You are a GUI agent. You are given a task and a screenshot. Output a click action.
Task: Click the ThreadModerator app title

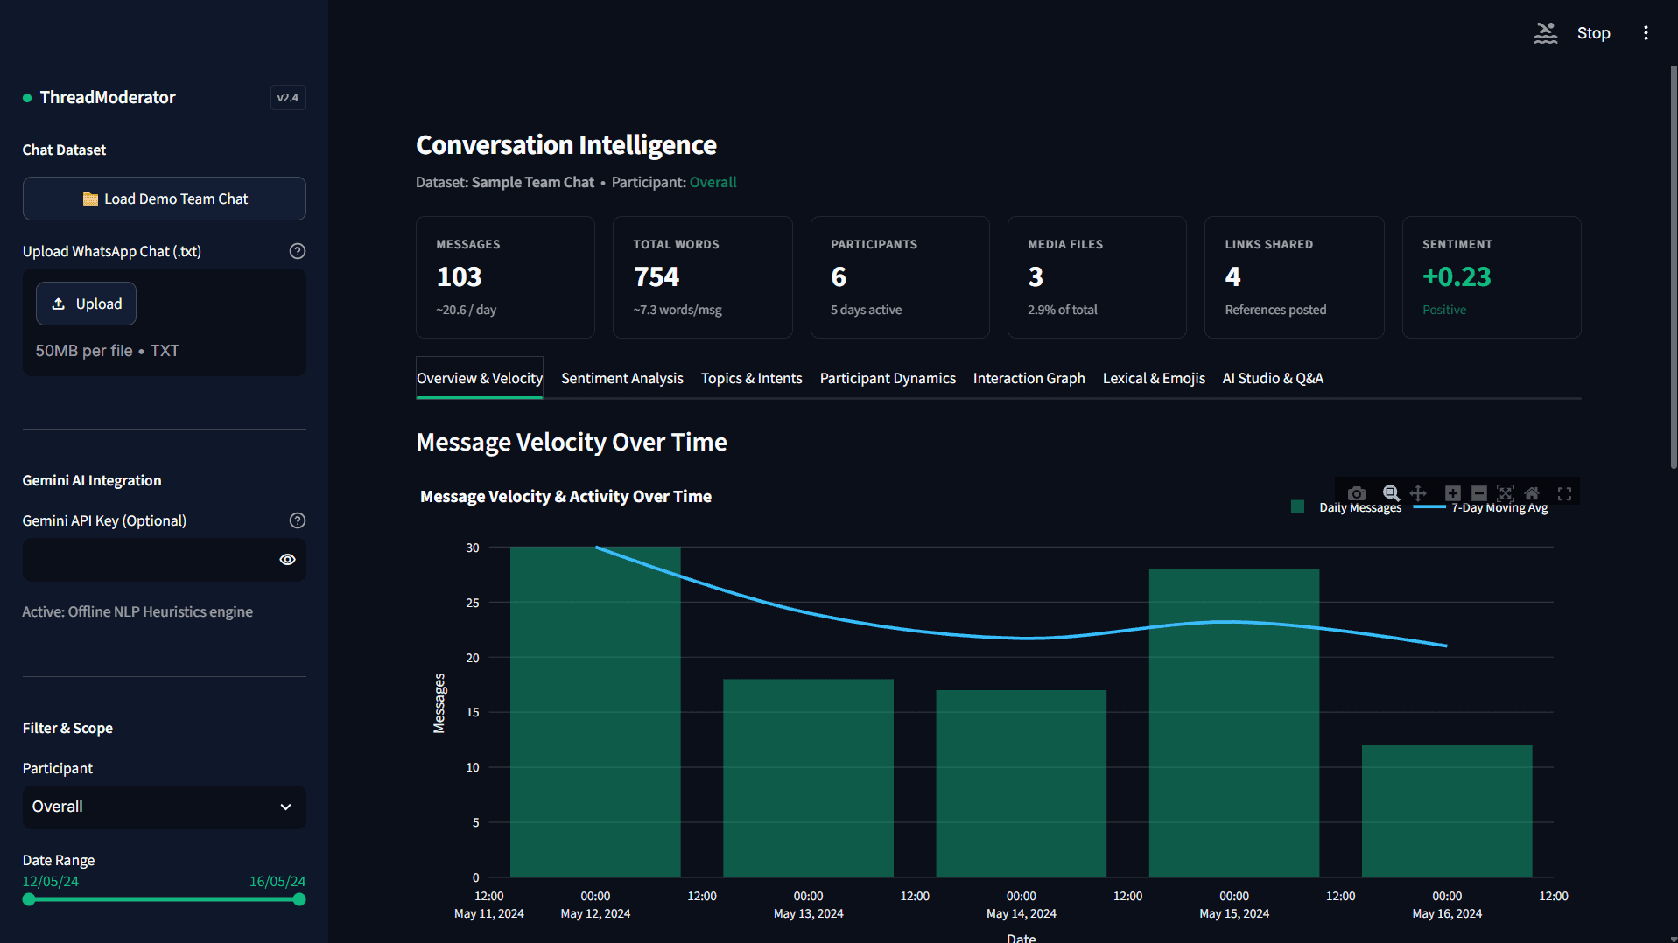pos(108,97)
